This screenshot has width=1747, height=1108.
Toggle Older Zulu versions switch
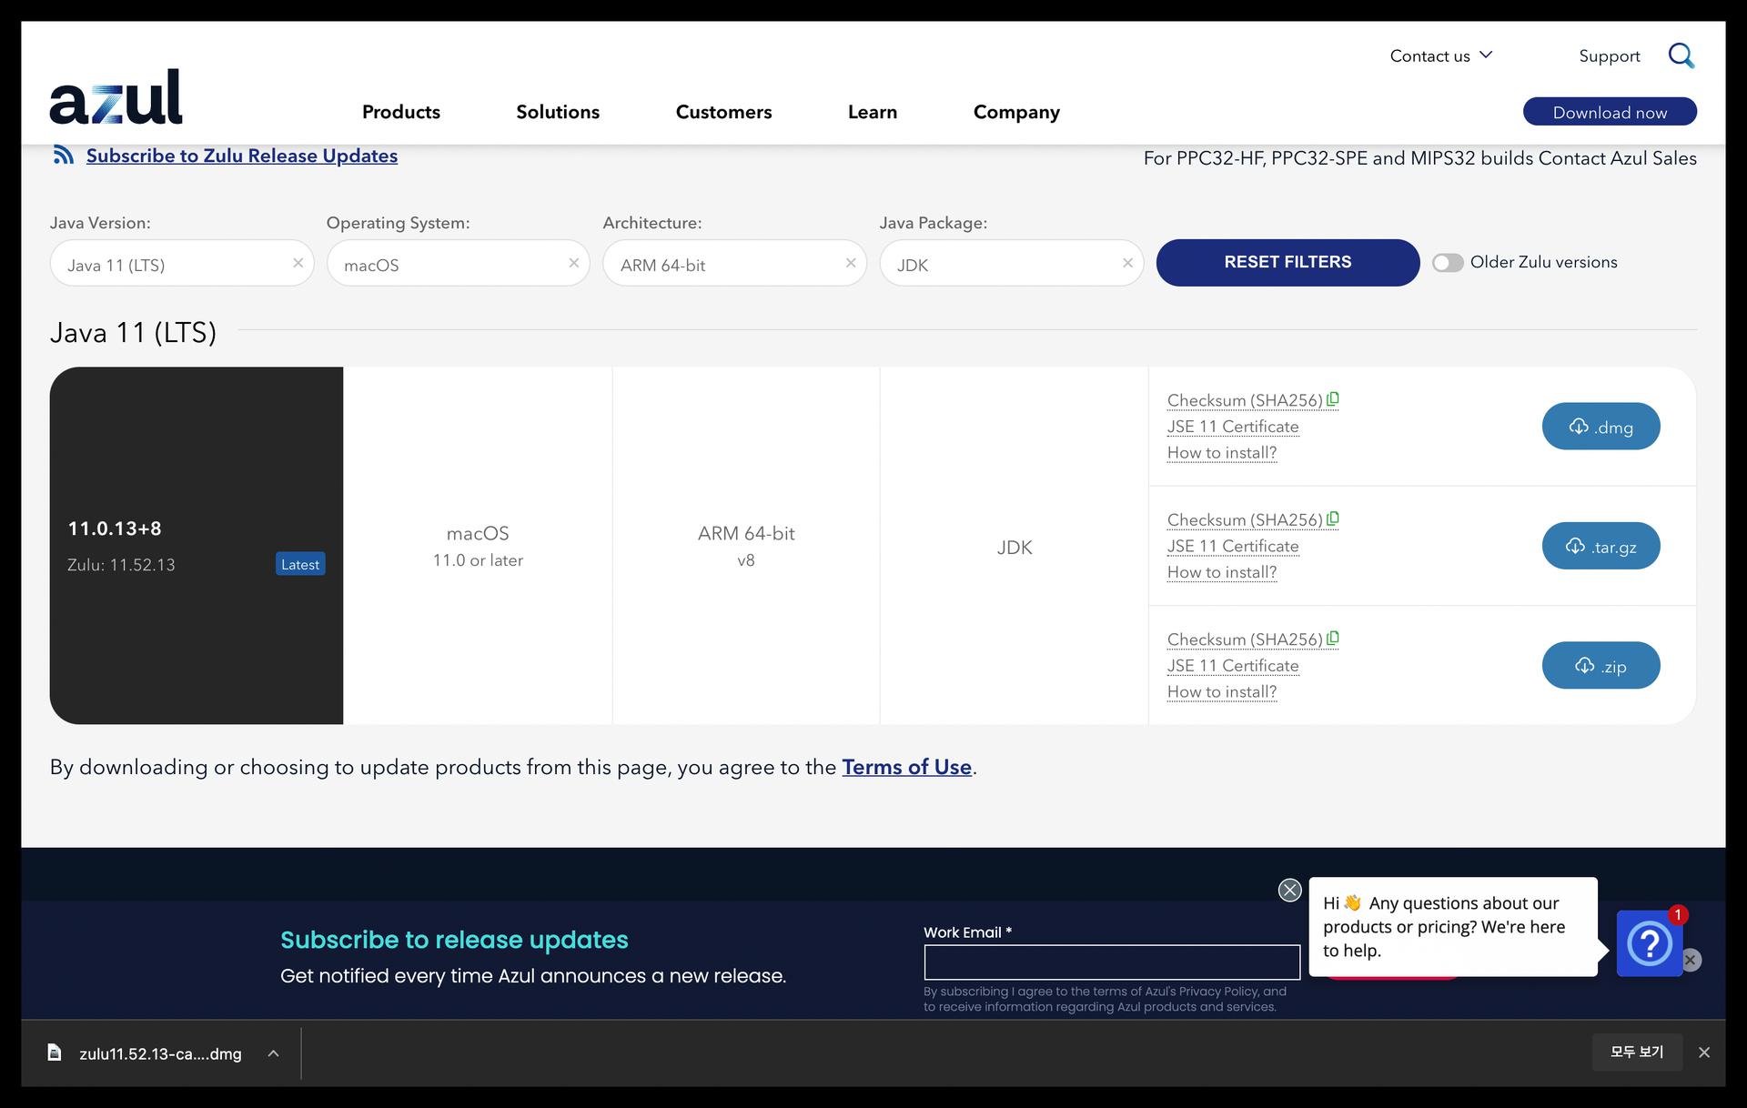(1447, 263)
